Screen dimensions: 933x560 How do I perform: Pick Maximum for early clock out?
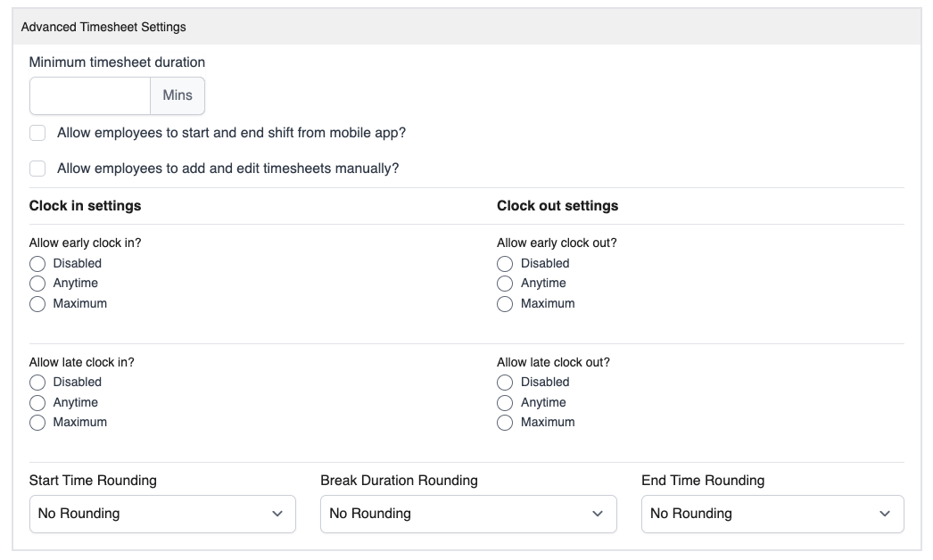coord(505,304)
